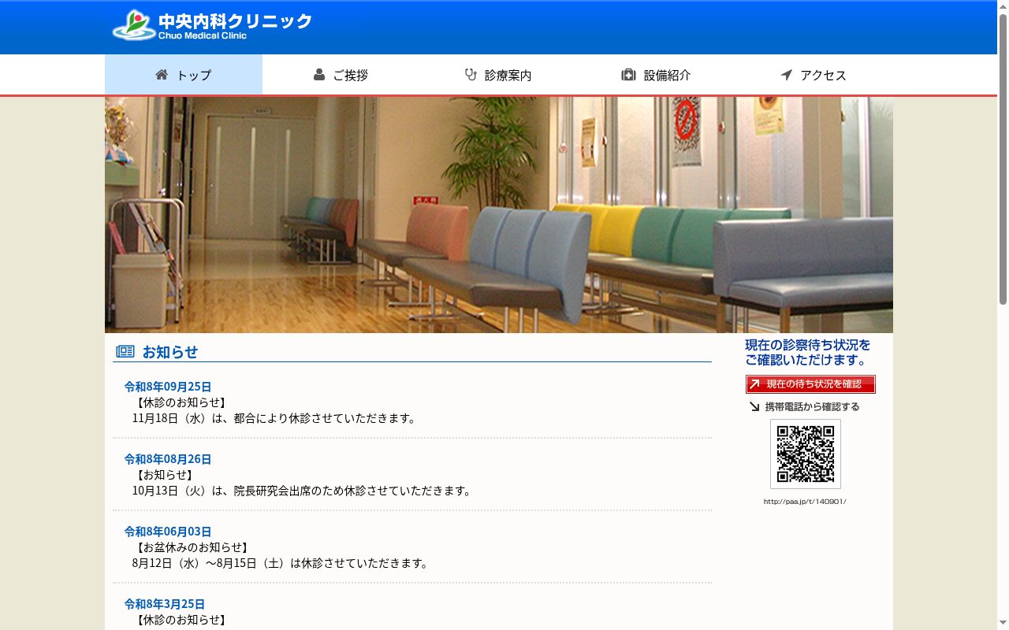Click the date 令和8年08月26日
Image resolution: width=1009 pixels, height=630 pixels.
pos(168,459)
